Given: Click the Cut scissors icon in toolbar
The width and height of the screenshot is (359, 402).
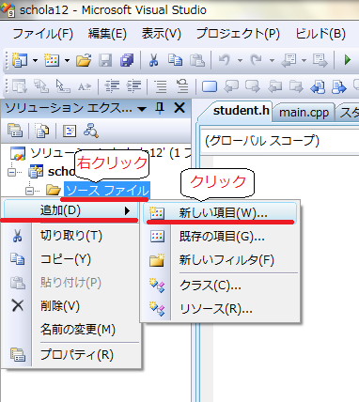Looking at the screenshot, I should [x=153, y=60].
